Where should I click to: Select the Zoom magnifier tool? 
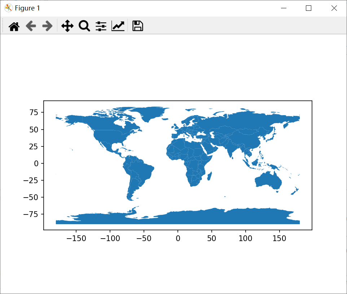pos(84,26)
